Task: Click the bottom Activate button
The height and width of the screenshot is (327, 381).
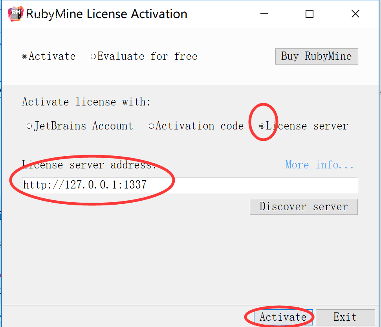Action: [283, 317]
